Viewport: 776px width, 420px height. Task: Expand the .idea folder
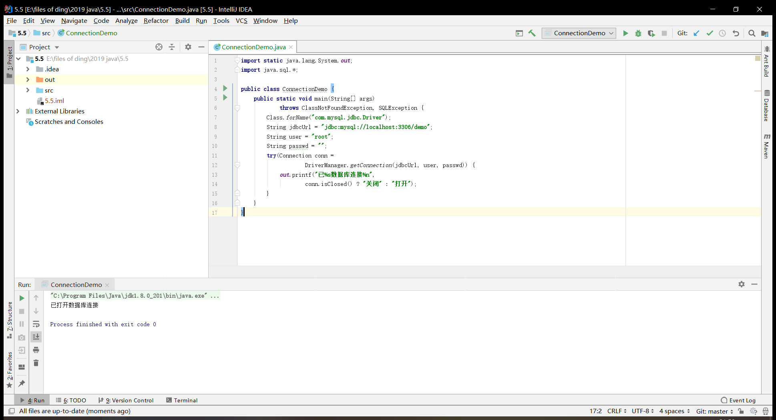28,69
